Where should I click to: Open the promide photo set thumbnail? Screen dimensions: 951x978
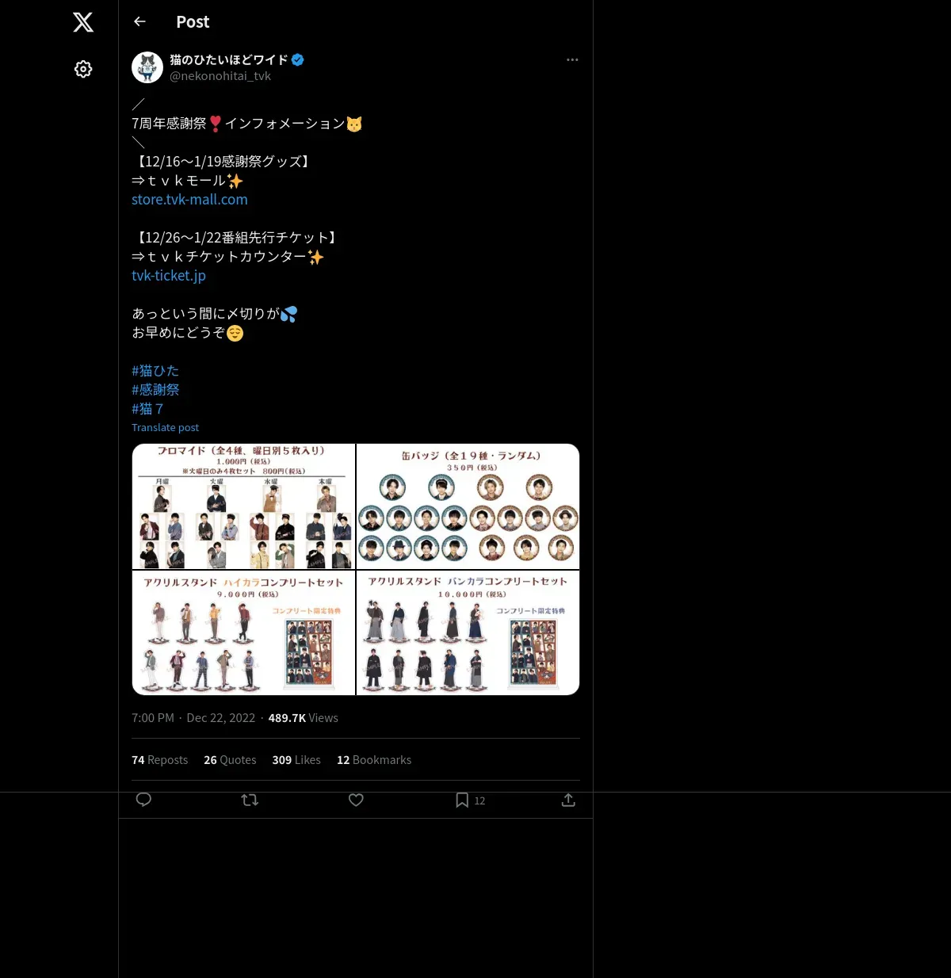click(243, 506)
